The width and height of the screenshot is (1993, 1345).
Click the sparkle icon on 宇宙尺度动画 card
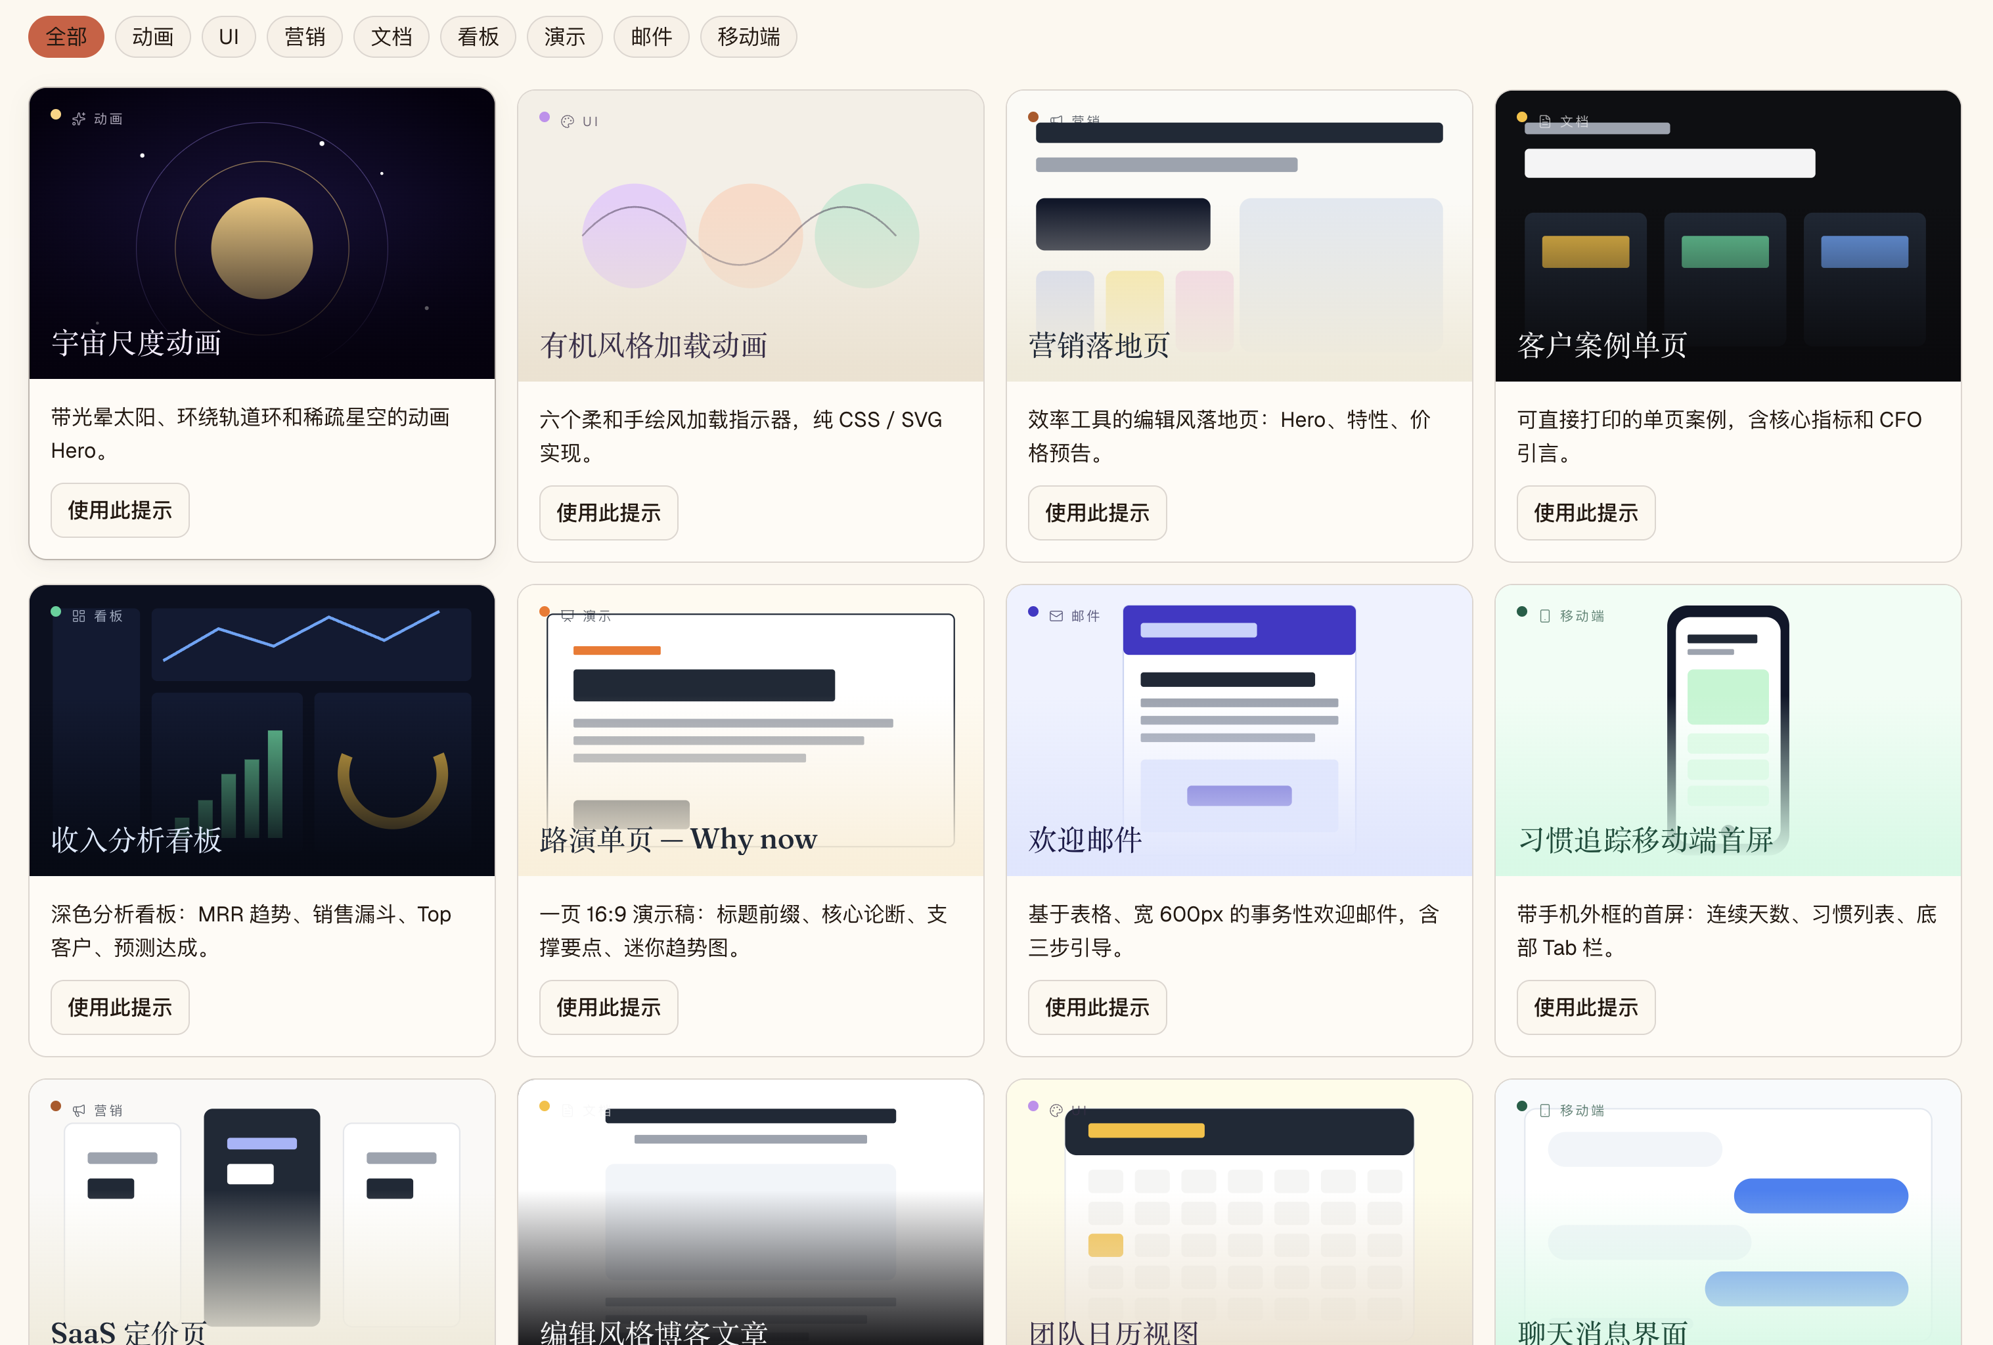click(79, 119)
